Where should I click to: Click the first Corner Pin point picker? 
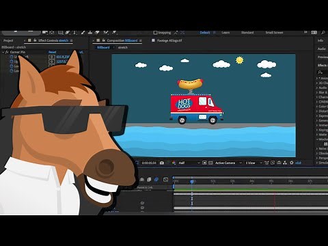(52, 57)
